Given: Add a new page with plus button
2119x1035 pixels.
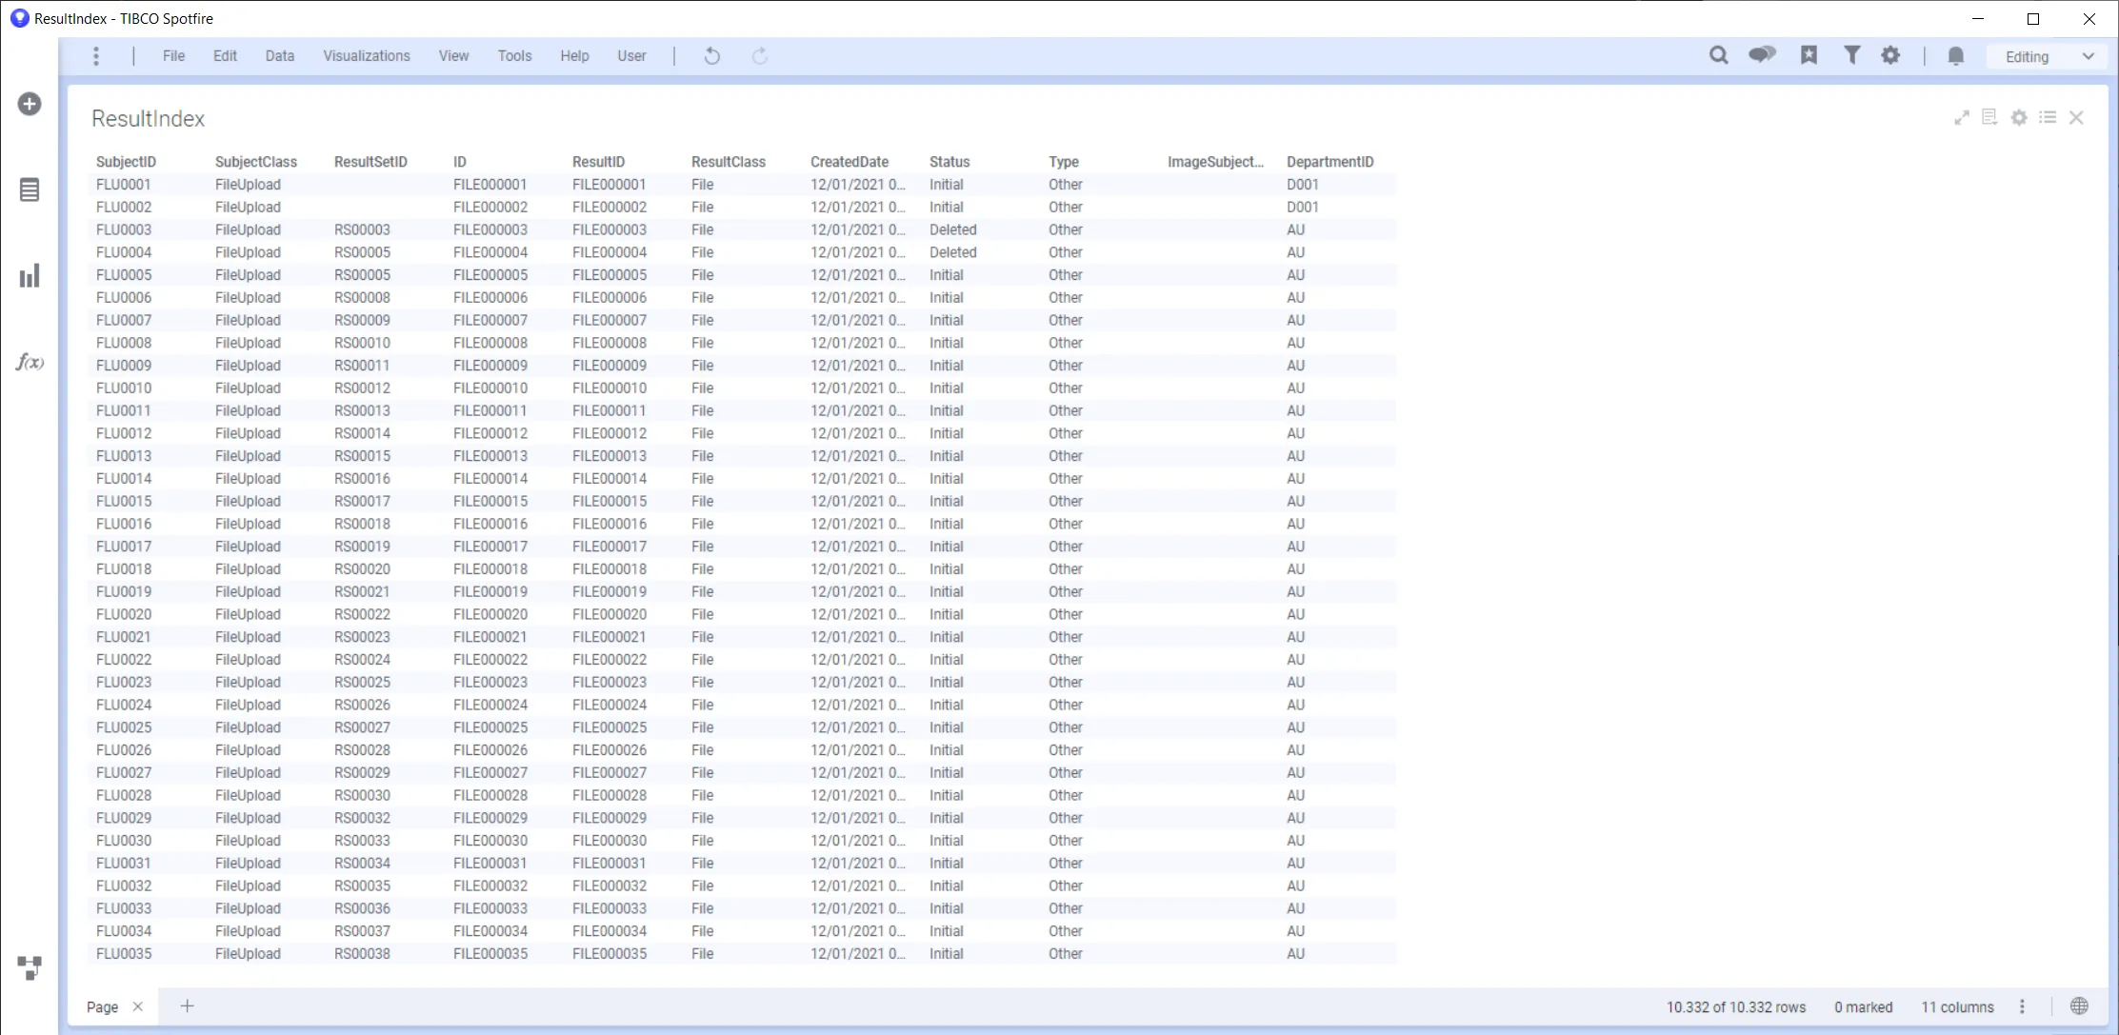Looking at the screenshot, I should [x=188, y=1006].
